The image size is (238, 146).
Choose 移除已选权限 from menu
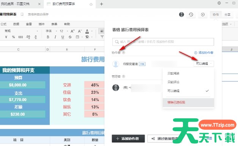point(188,103)
